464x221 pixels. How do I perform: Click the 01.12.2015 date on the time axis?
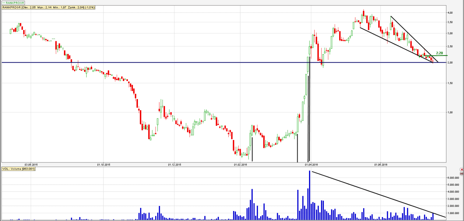pyautogui.click(x=174, y=165)
